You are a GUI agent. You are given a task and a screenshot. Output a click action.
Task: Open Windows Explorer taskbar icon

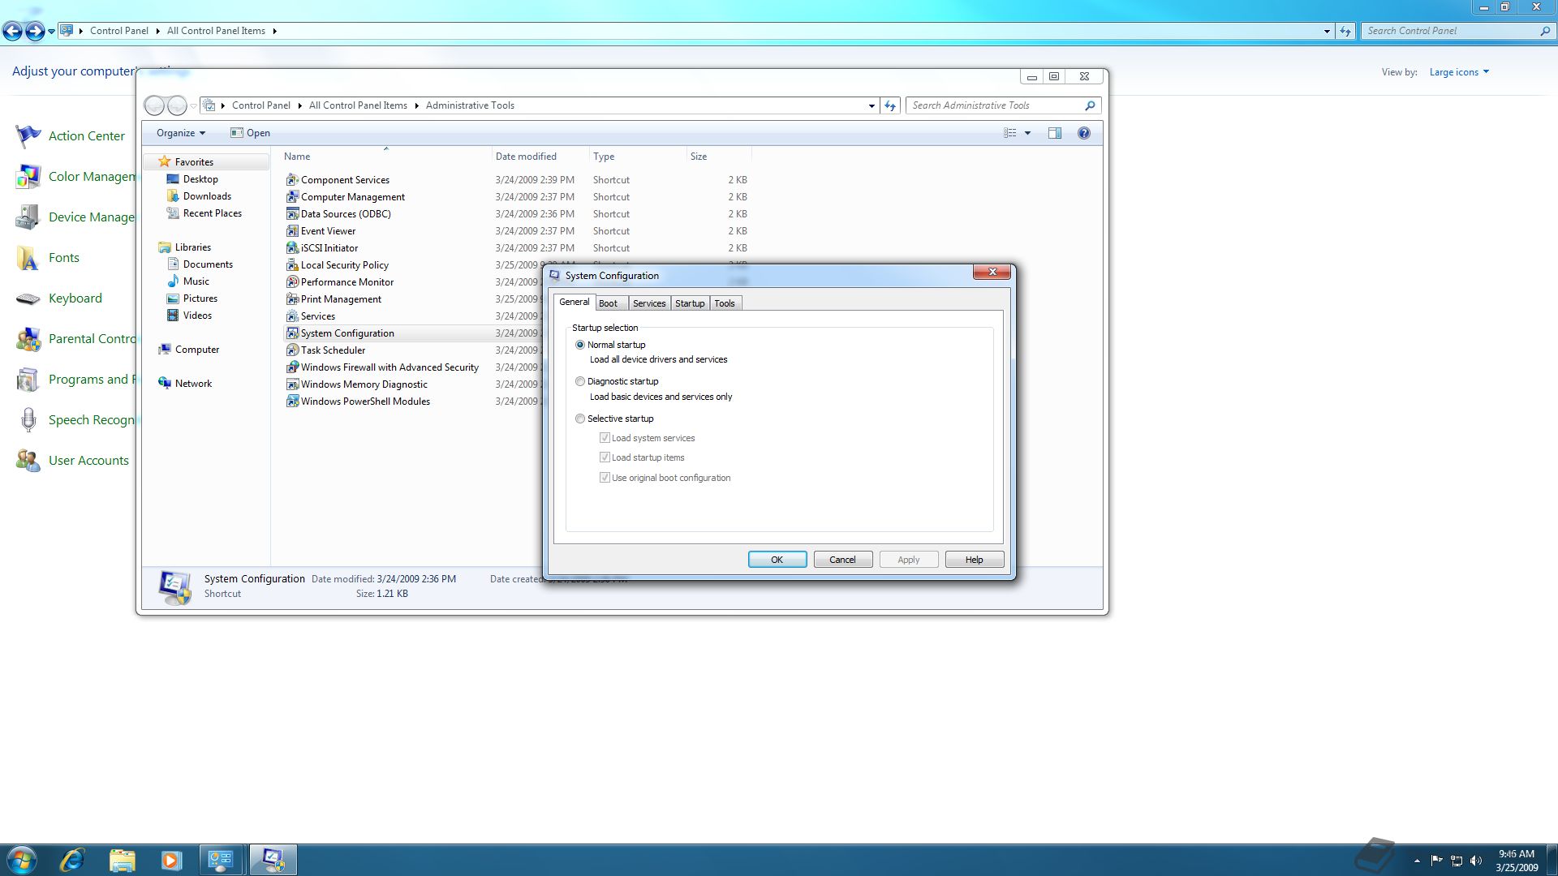point(122,860)
